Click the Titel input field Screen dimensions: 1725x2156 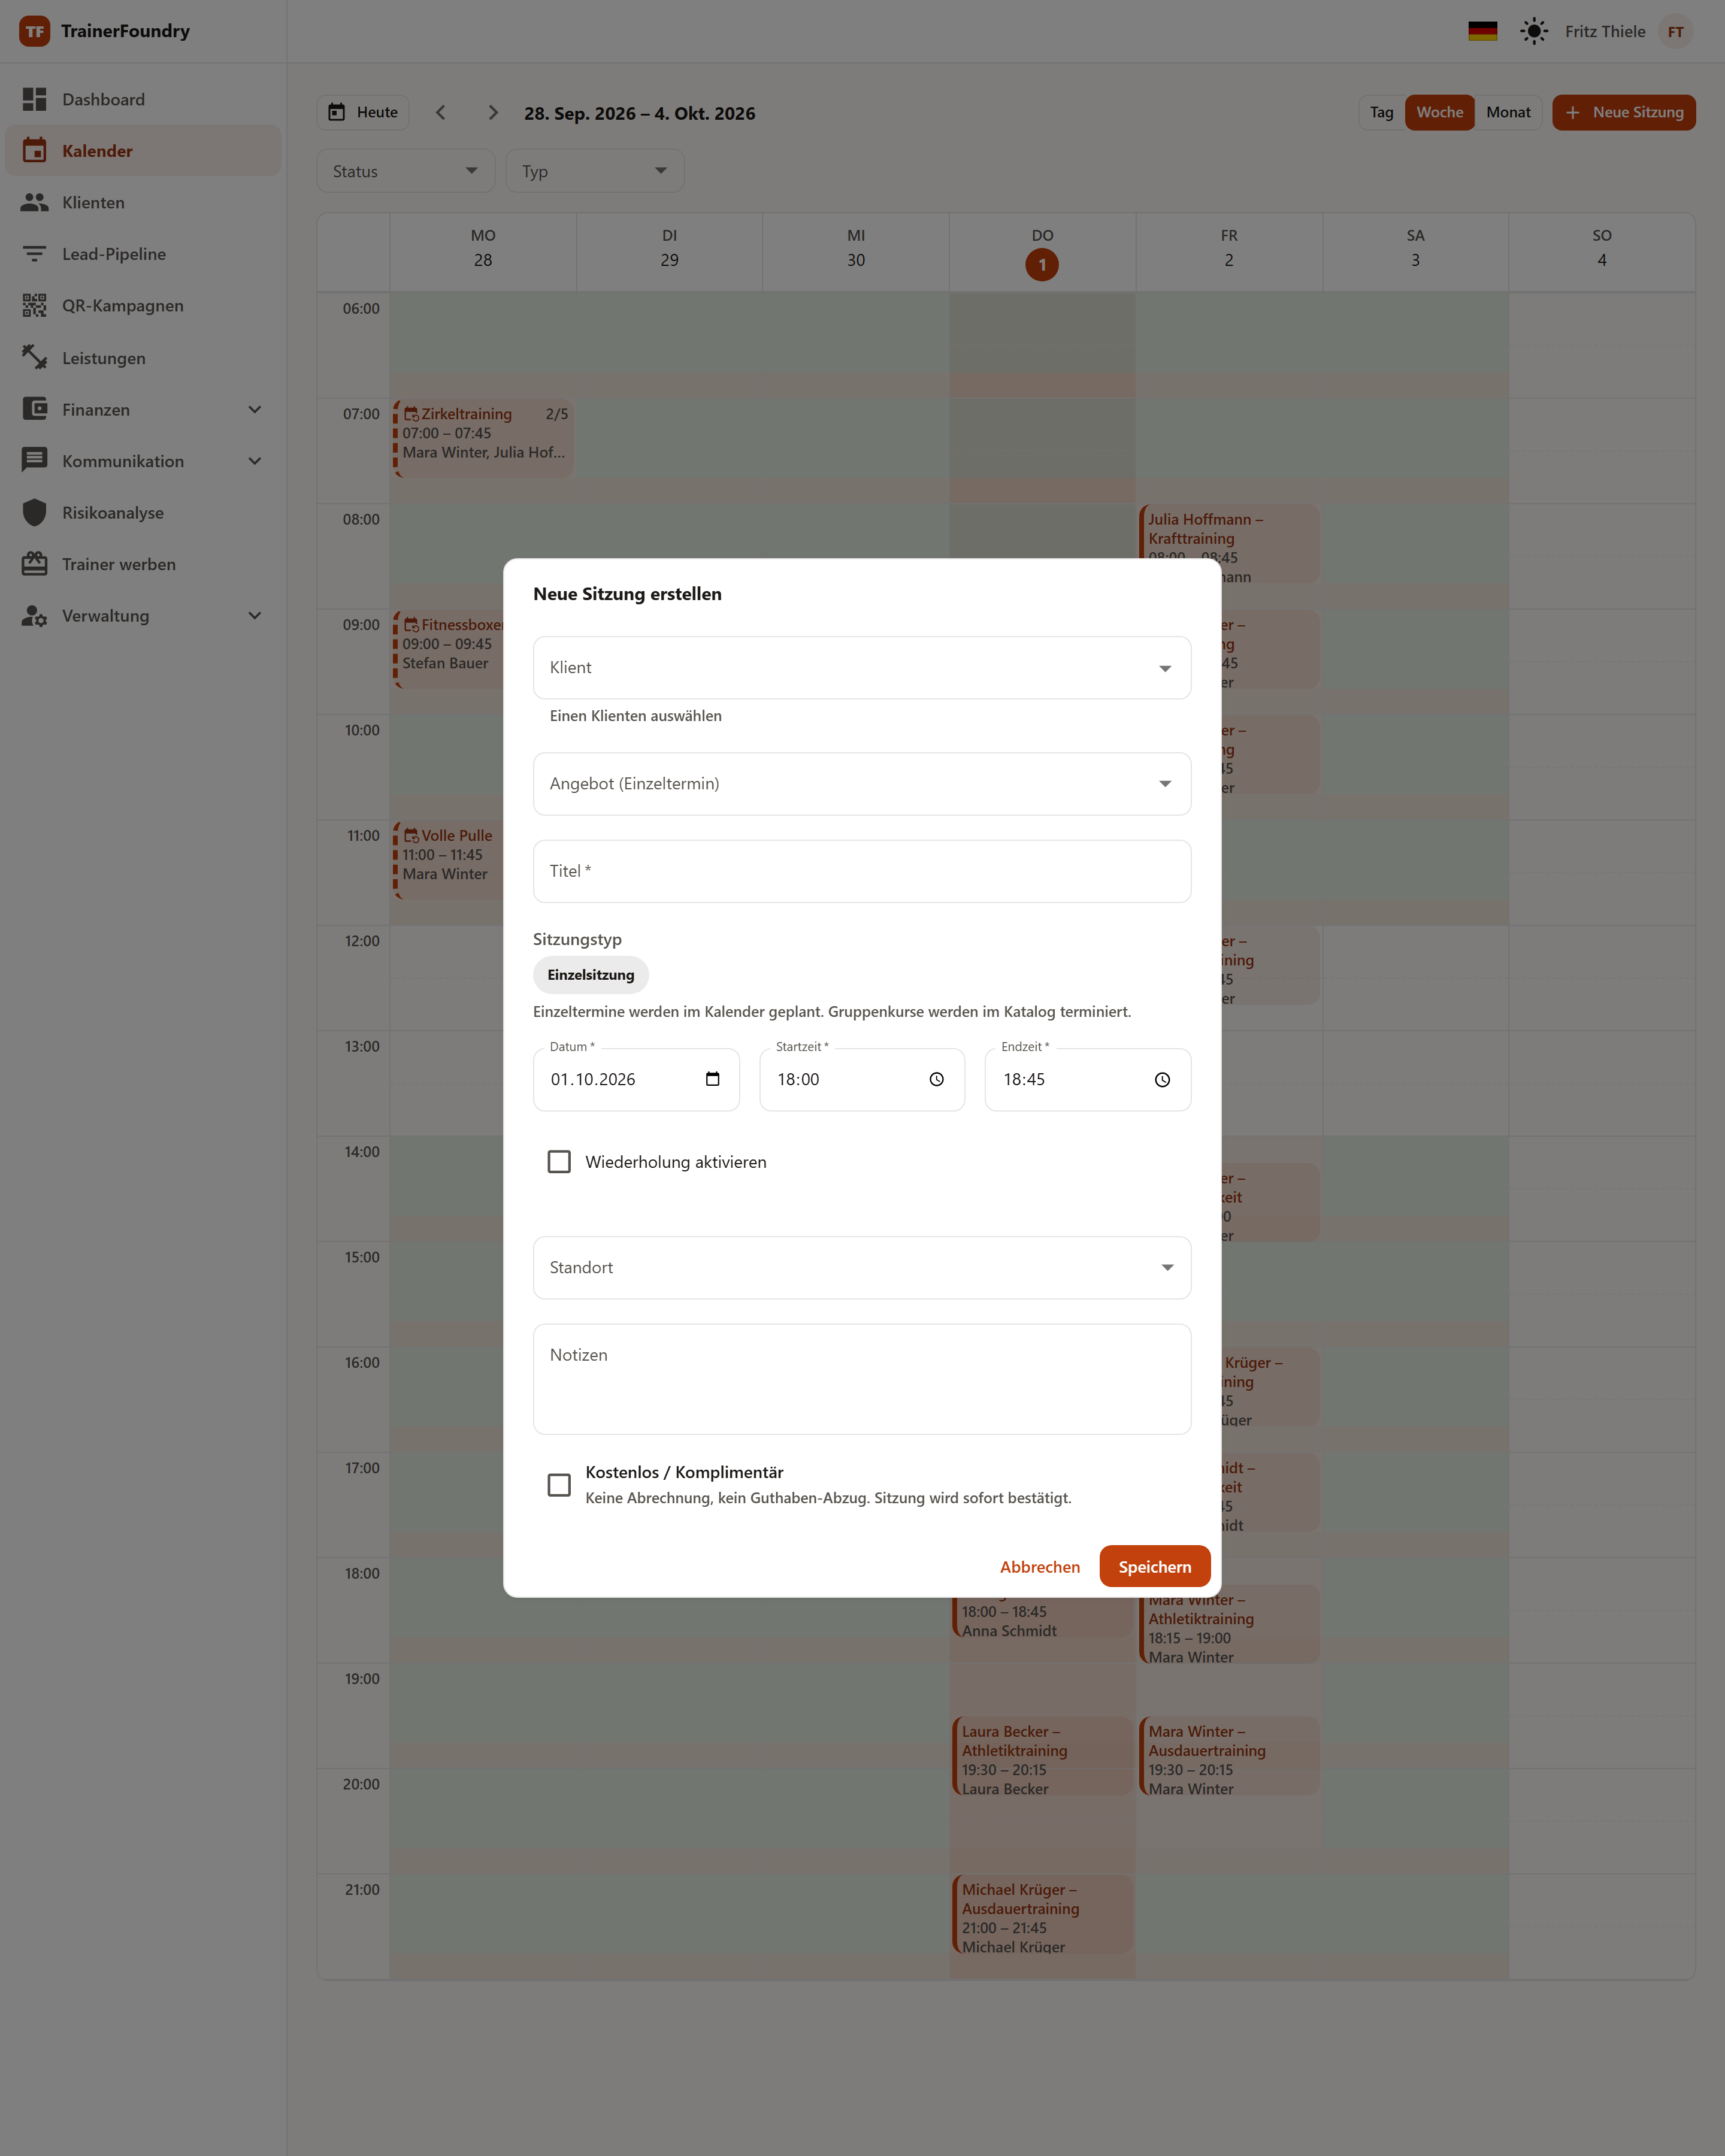tap(861, 871)
